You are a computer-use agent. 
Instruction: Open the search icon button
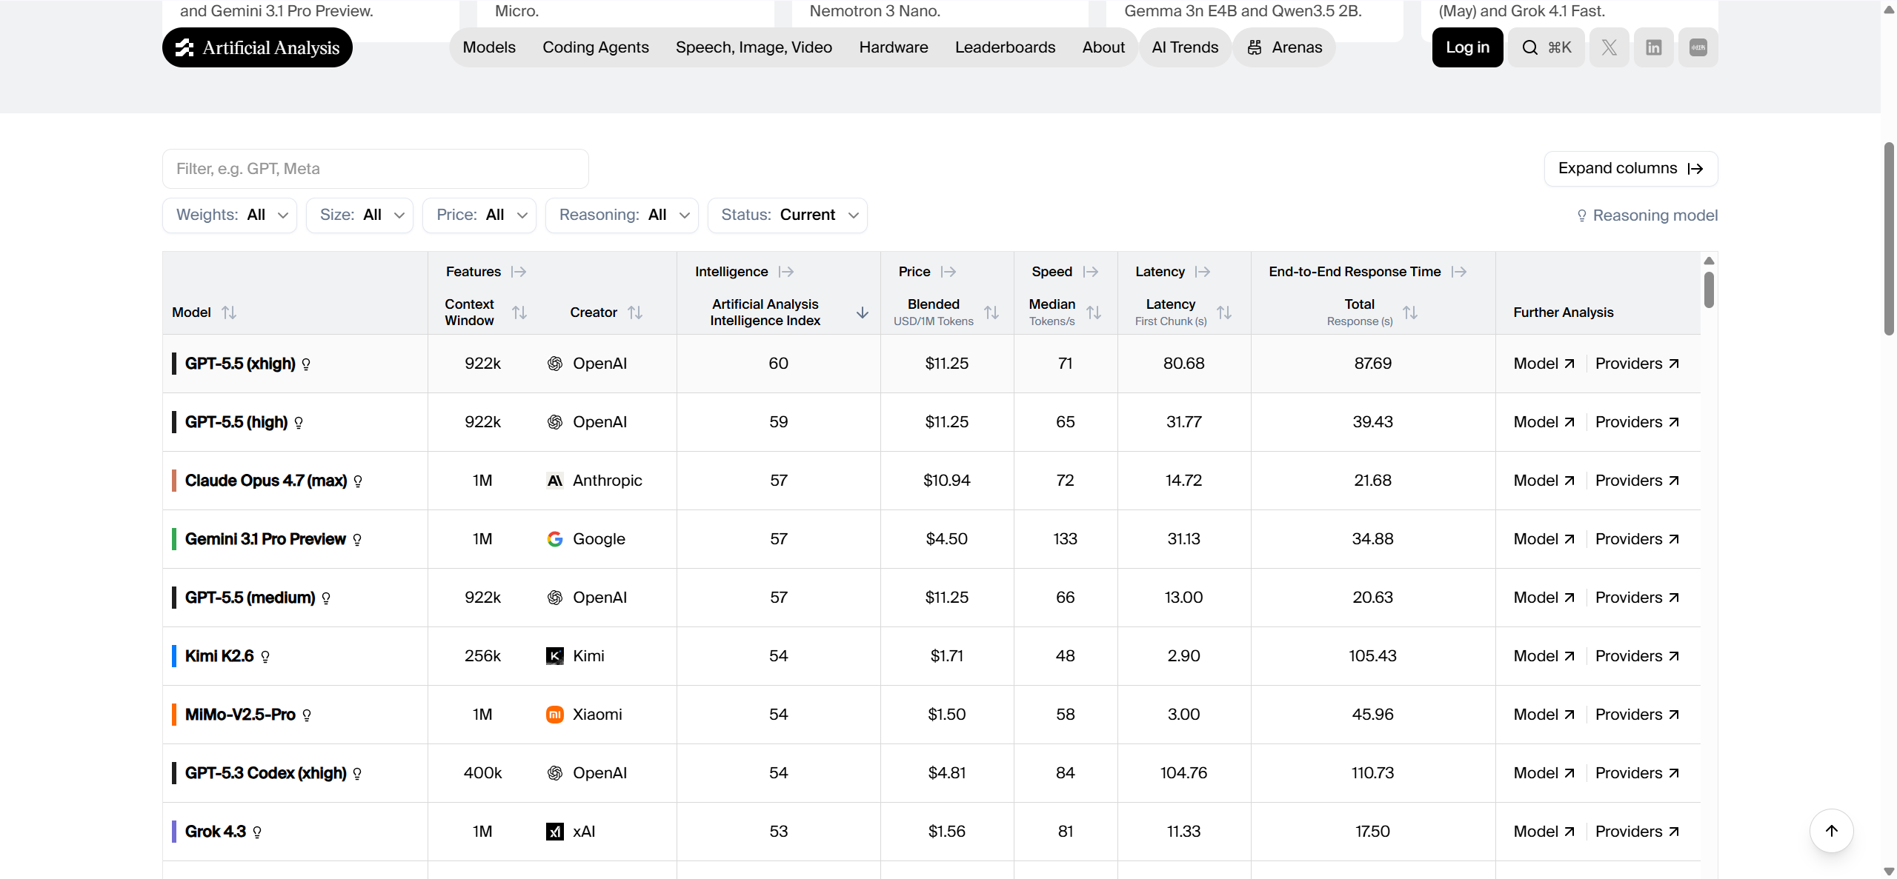(x=1546, y=47)
